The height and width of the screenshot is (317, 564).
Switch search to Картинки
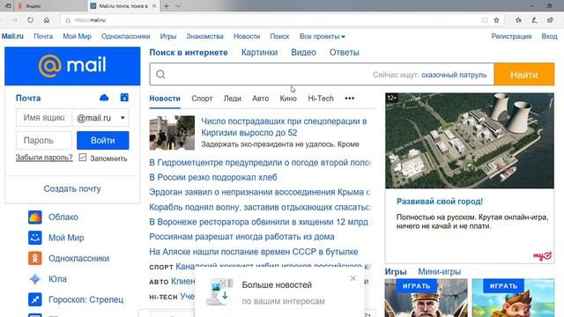[x=259, y=53]
